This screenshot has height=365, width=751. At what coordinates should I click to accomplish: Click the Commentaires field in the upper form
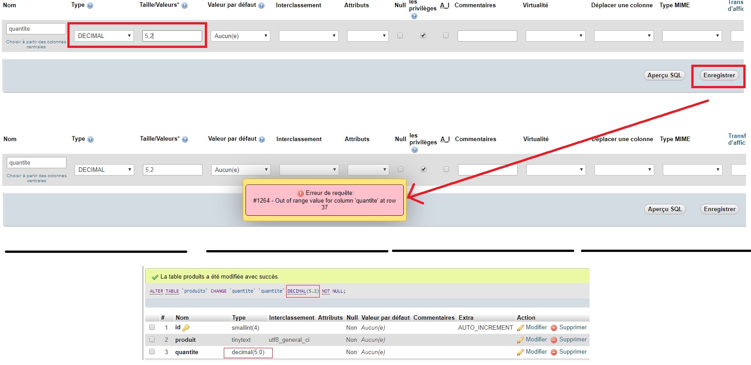[x=487, y=36]
